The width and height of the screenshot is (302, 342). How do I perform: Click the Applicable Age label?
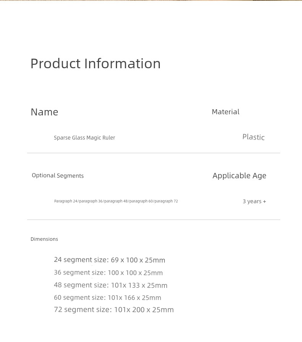(239, 176)
